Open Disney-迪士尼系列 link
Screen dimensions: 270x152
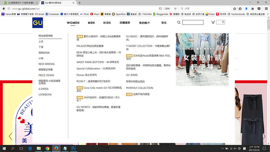click(x=87, y=75)
